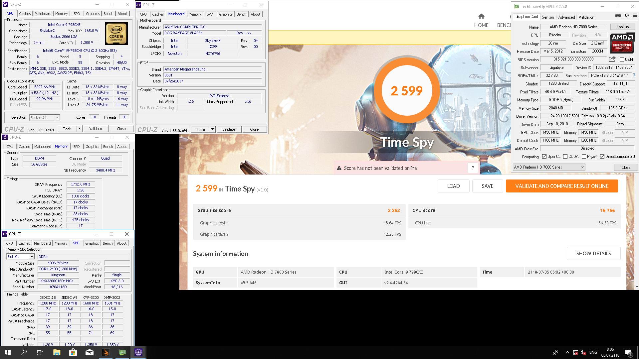Image resolution: width=639 pixels, height=359 pixels.
Task: Go to 3DMark Home via the house icon
Action: pos(481,16)
